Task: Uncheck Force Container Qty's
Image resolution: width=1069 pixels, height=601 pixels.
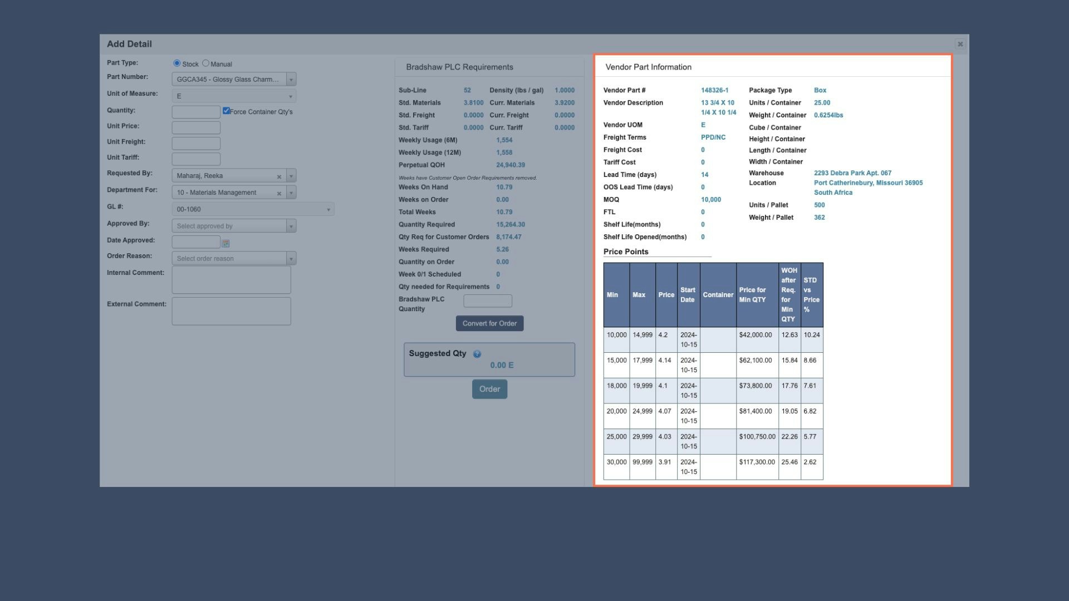Action: tap(227, 110)
